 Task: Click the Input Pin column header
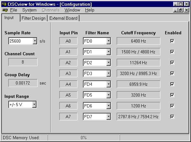(69, 33)
